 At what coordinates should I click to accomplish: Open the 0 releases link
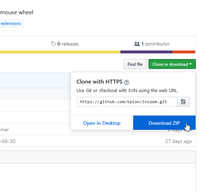pos(65,44)
